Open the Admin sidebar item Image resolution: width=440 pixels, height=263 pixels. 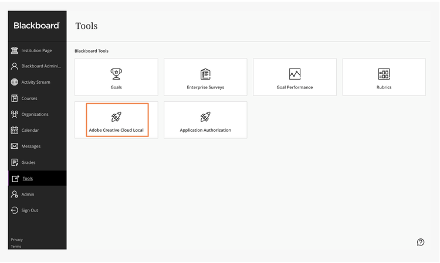pos(28,194)
